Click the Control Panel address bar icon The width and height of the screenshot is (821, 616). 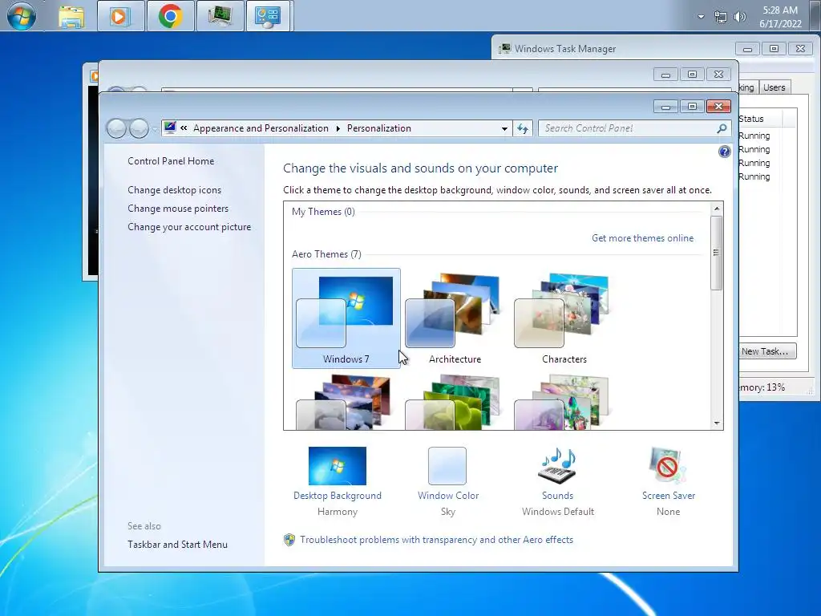(170, 128)
